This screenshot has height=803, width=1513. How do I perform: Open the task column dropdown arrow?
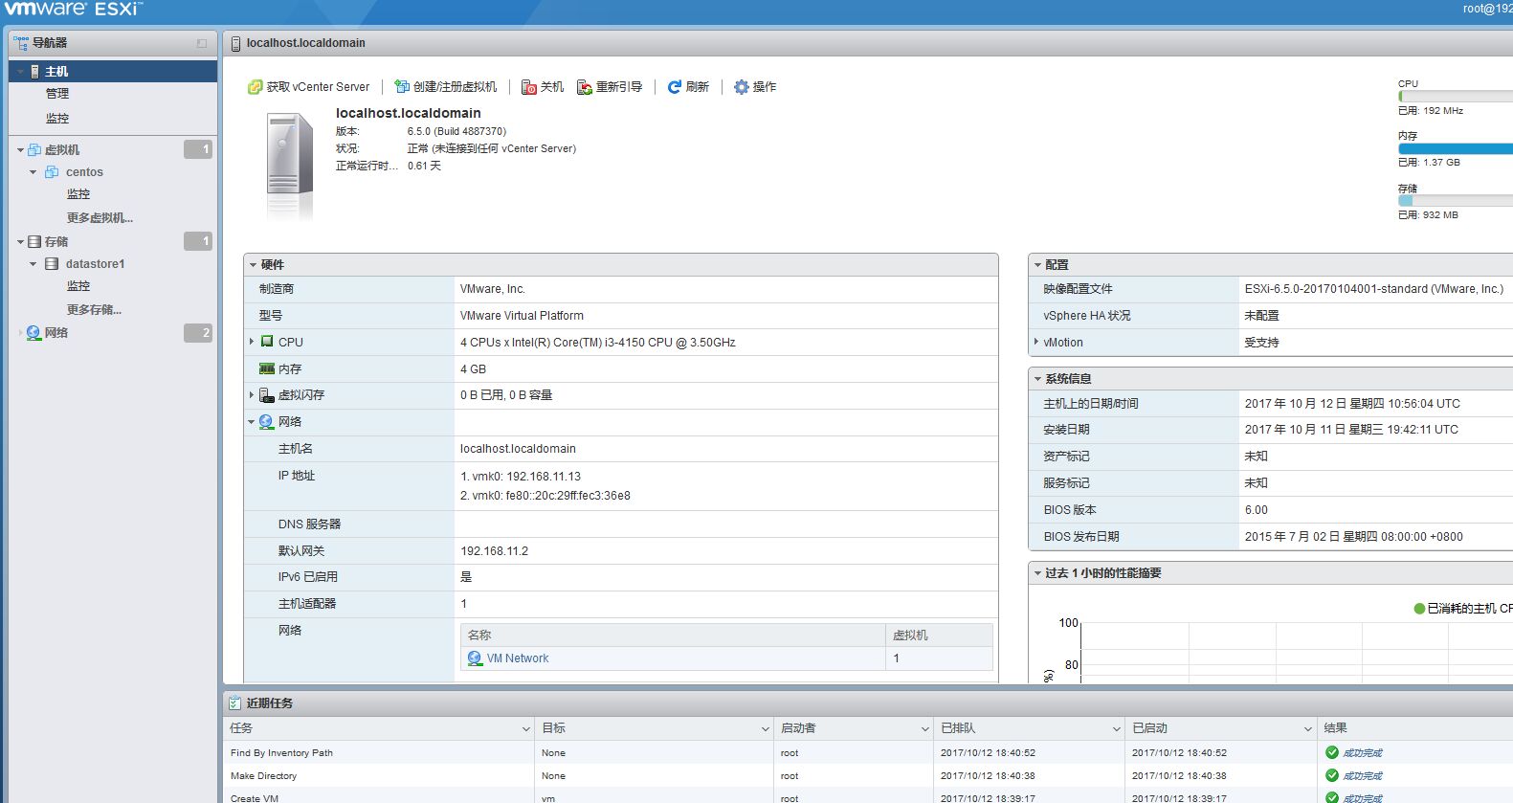(x=525, y=729)
